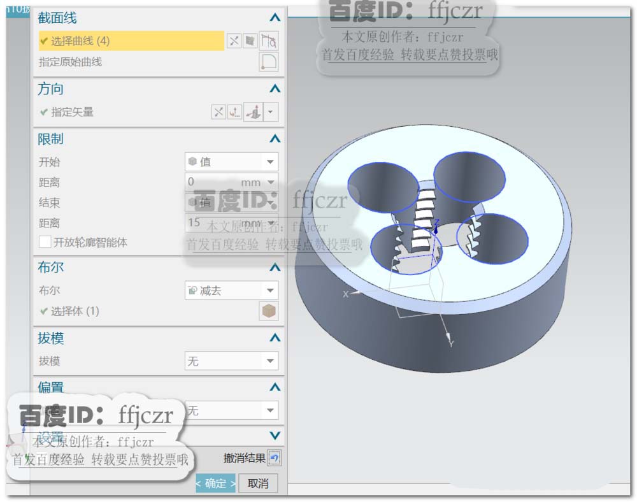The height and width of the screenshot is (502, 637).
Task: Collapse the 方向 section
Action: (275, 89)
